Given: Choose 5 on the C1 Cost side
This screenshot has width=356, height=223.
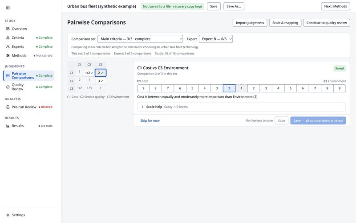Looking at the screenshot, I should coord(192,88).
